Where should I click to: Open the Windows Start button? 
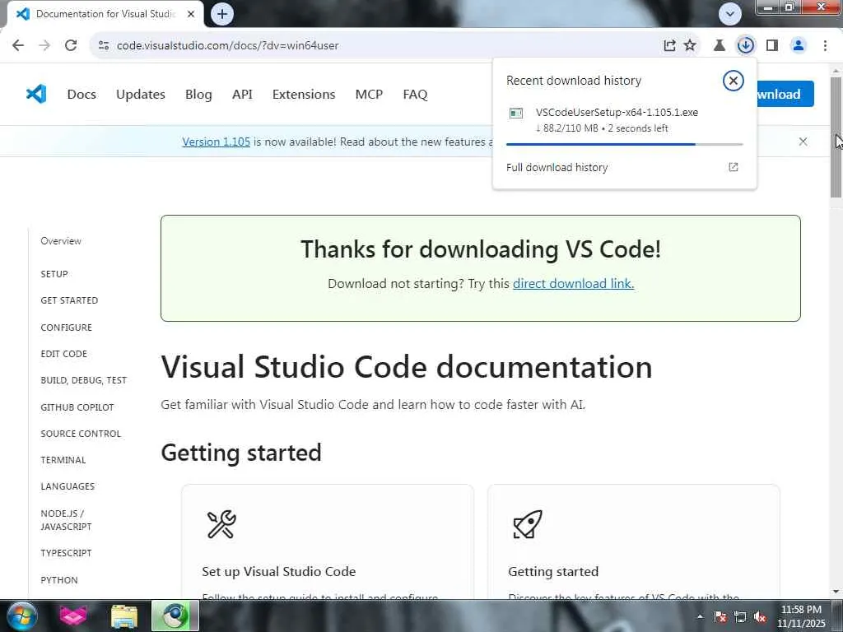22,616
